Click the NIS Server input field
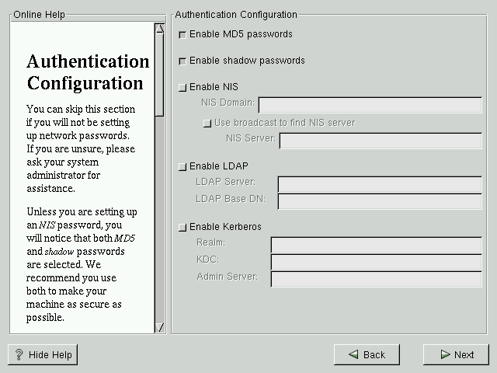Screen dimensions: 497x373 pos(381,140)
